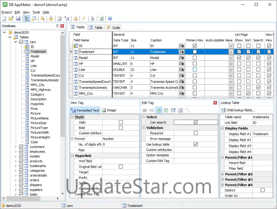Select the Hyperlink field in cars tree
Screen dimensions: 277x209
coord(37,104)
